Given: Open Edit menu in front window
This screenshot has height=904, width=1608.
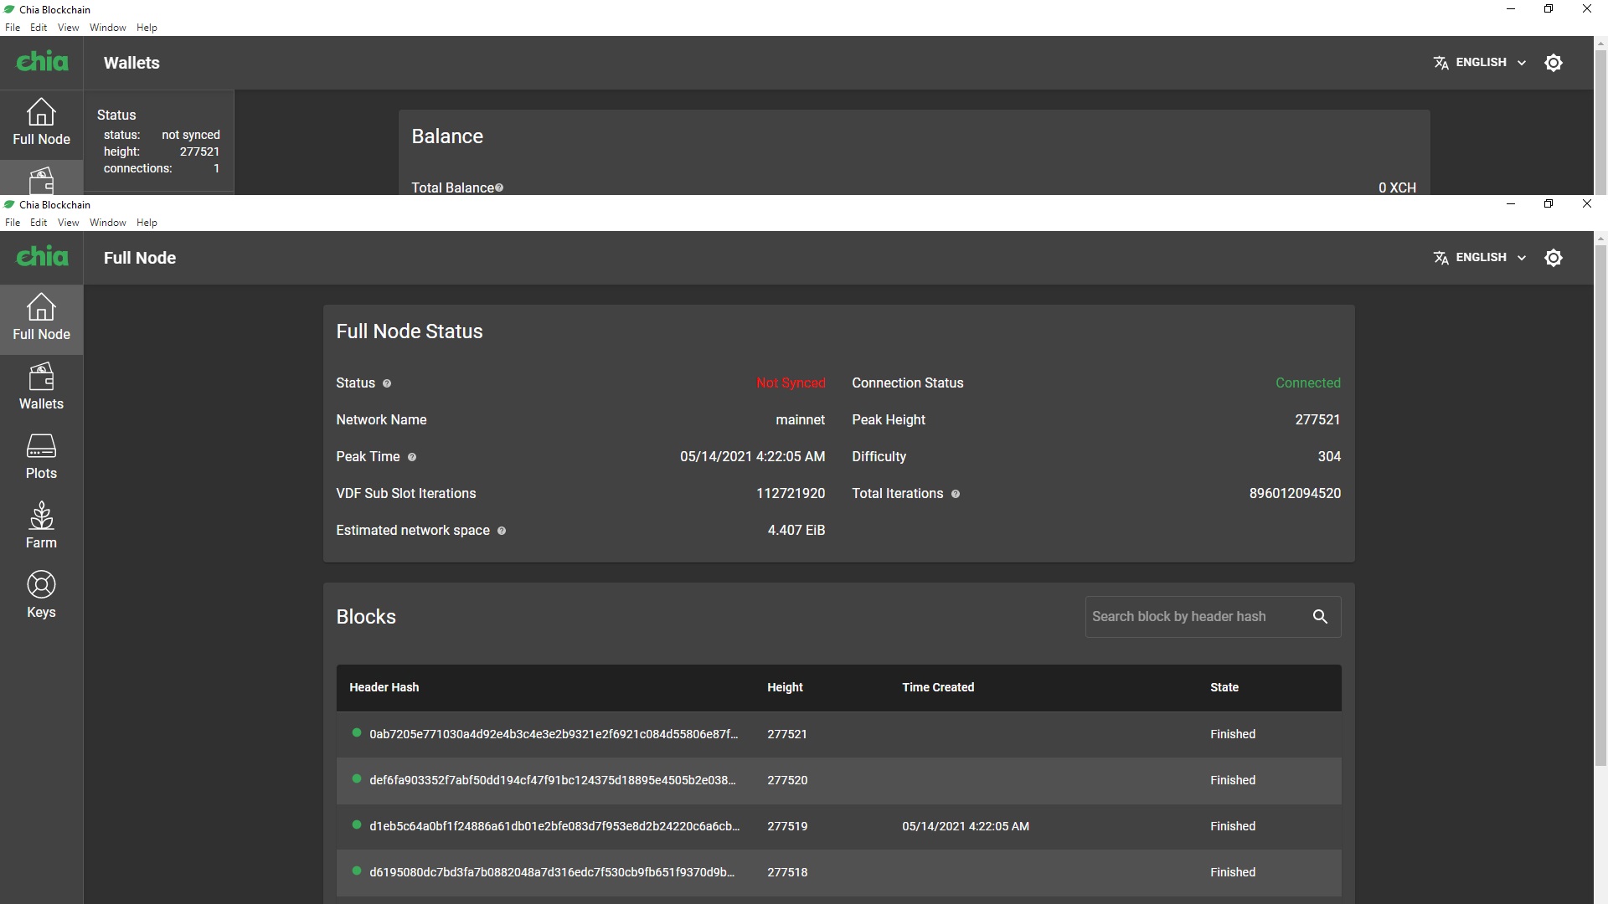Looking at the screenshot, I should coord(39,223).
